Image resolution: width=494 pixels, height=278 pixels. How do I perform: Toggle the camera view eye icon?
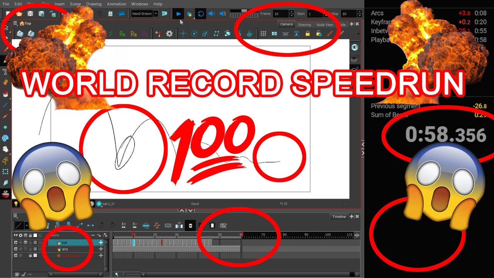coord(355,47)
